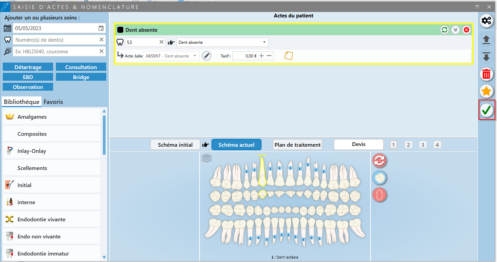This screenshot has height=262, width=497.
Task: Switch to the Favoris tab
Action: (x=53, y=102)
